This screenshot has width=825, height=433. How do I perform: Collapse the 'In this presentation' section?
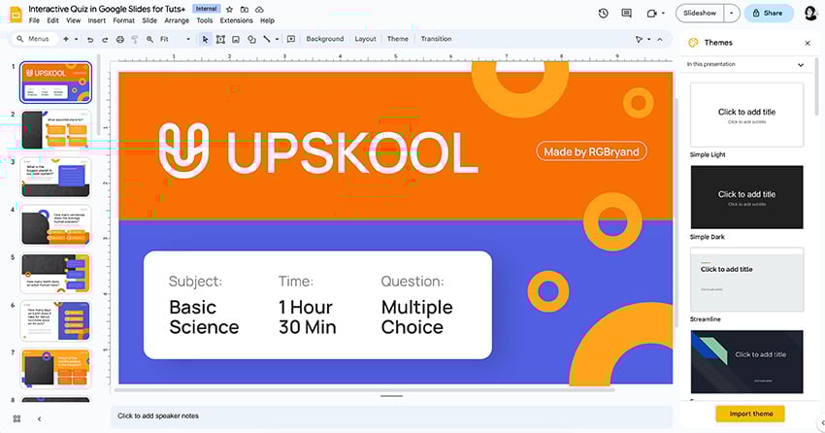coord(801,65)
